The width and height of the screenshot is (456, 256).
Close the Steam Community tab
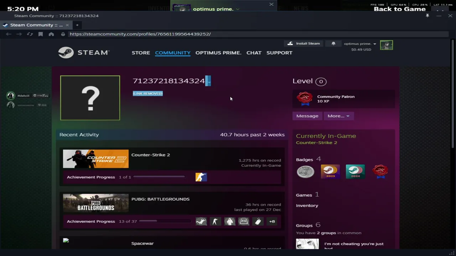(67, 25)
